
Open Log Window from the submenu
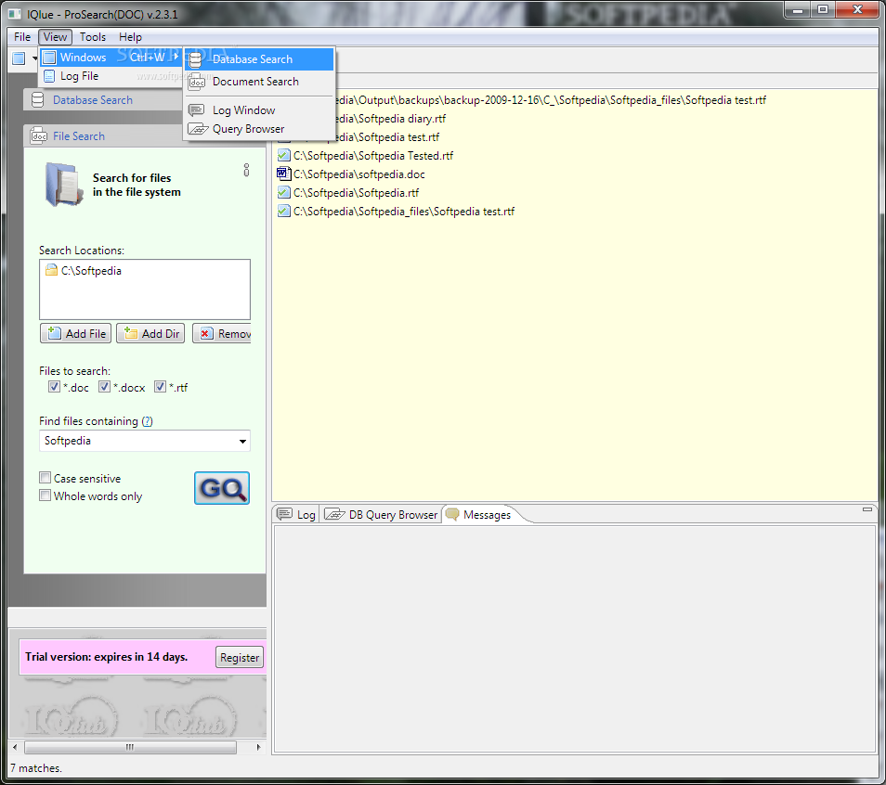259,110
